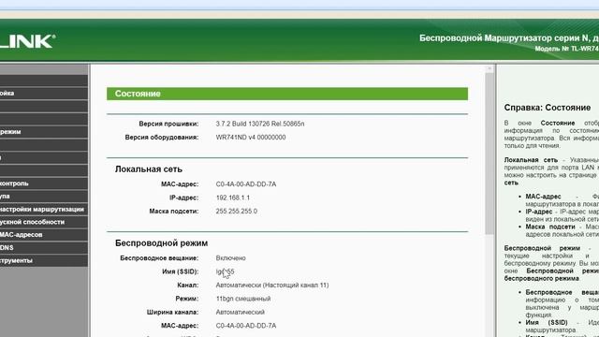599x337 pixels.
Task: Open sidebar item ending 'MAC-адресов'
Action: pos(44,235)
